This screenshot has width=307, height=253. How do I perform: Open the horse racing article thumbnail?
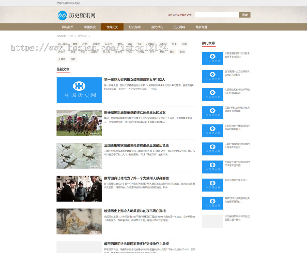coord(79,123)
